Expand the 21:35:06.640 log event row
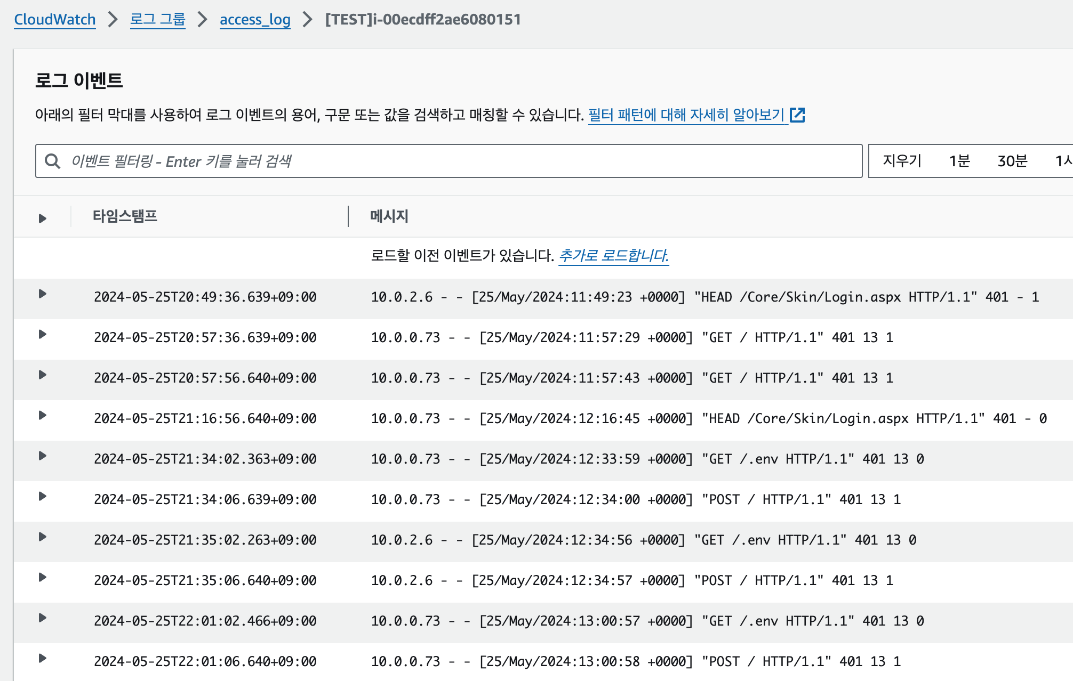 coord(43,578)
